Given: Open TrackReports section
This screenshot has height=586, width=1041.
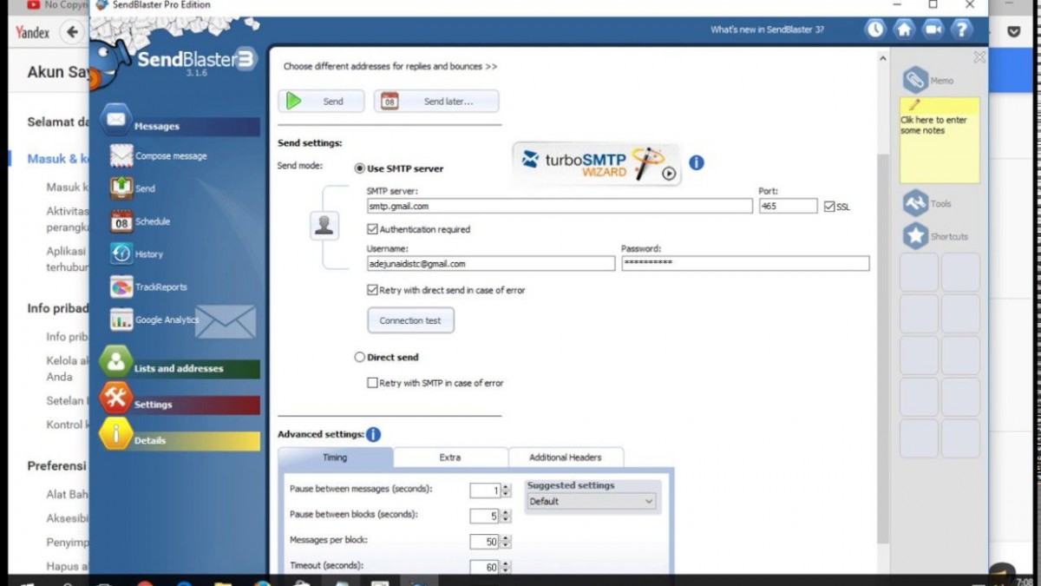Looking at the screenshot, I should click(x=160, y=287).
